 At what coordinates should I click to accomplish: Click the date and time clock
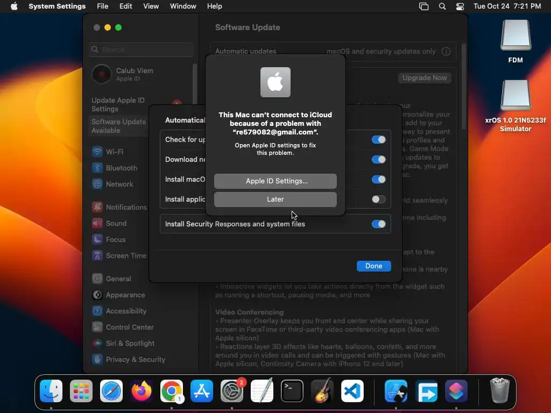(x=507, y=6)
